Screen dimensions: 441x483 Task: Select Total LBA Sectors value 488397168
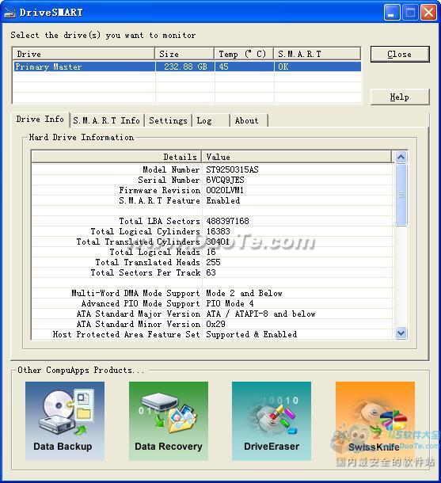click(227, 221)
